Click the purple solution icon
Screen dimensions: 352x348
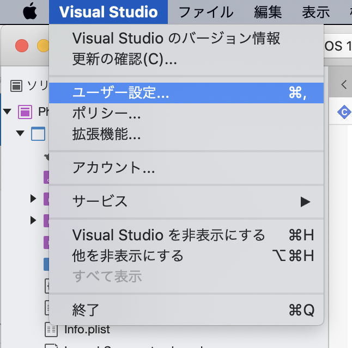[25, 112]
